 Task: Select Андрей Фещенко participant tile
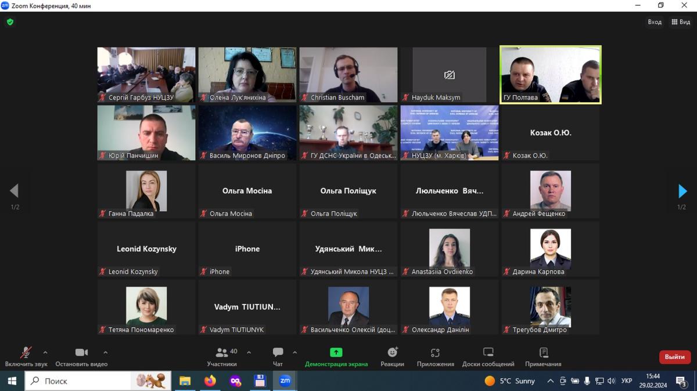tap(551, 191)
